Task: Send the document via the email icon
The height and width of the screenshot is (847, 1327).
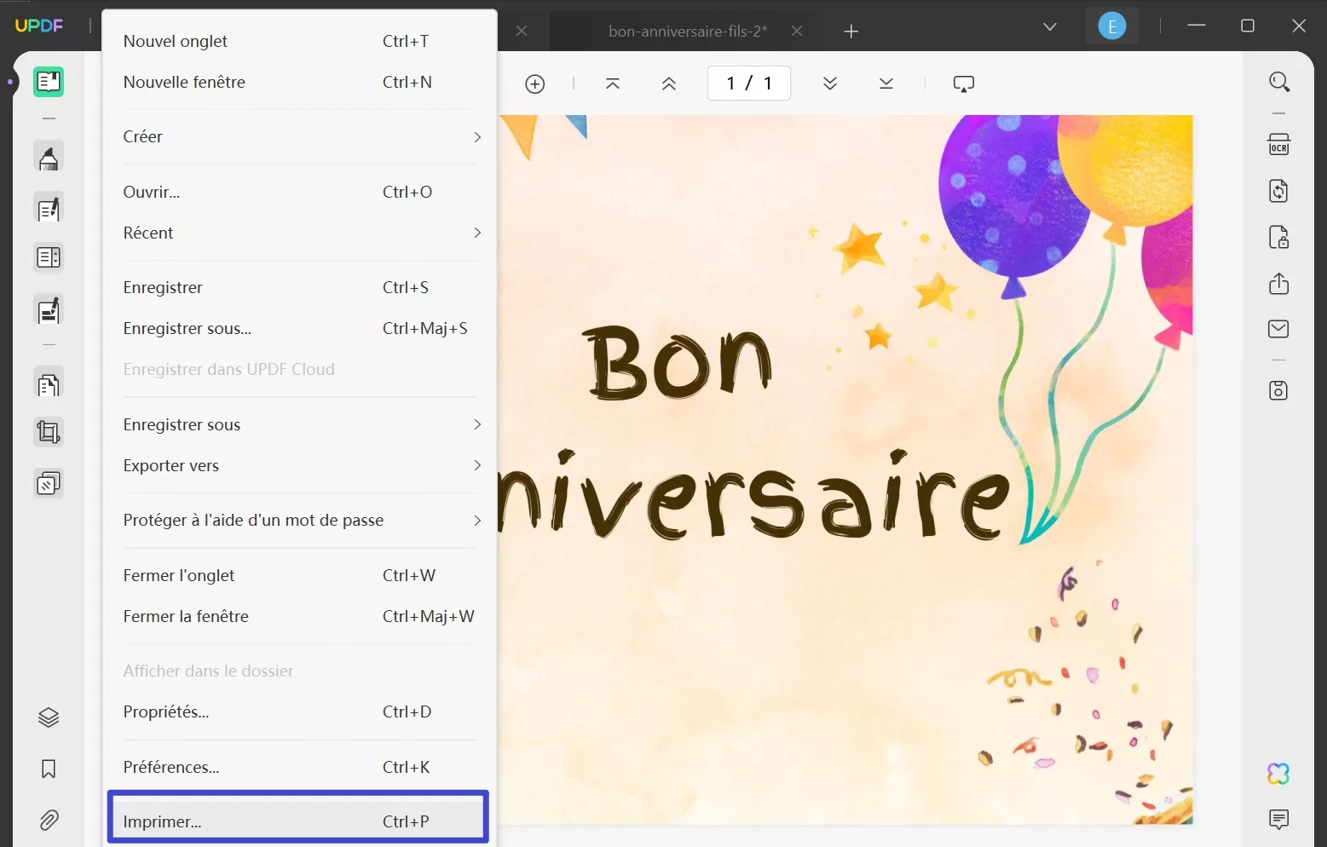Action: pos(1279,329)
